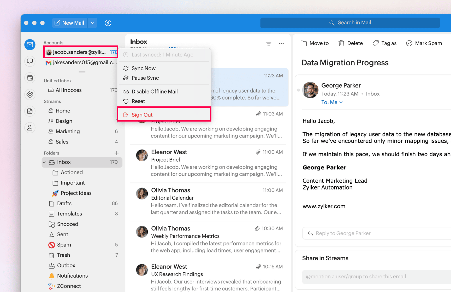Image resolution: width=451 pixels, height=292 pixels.
Task: Open the lightning bolt quick actions icon
Action: [108, 23]
